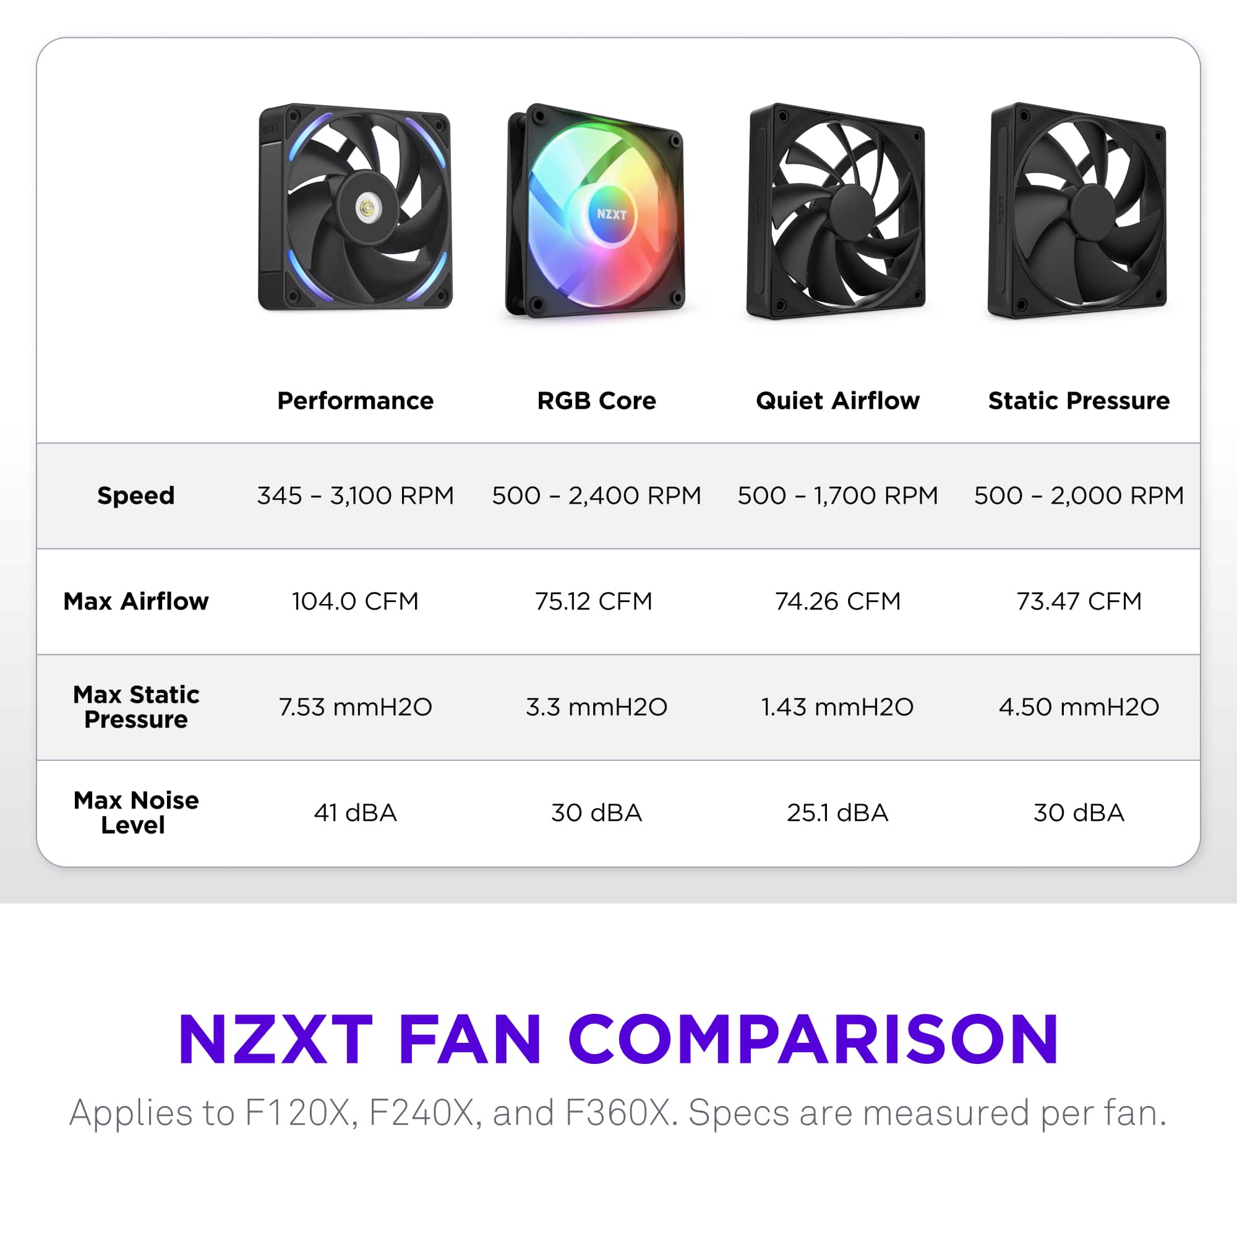1237x1237 pixels.
Task: Click the 25.1 dBA noise value
Action: pos(837,812)
